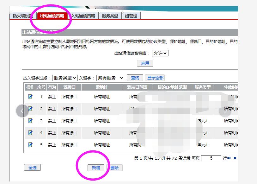Viewport: 257px width, 184px height.
Task: Switch to 防火墙设置 tab
Action: click(23, 16)
